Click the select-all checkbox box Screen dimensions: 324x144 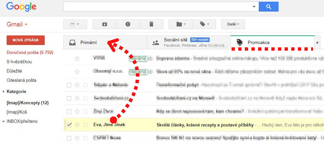pos(72,24)
